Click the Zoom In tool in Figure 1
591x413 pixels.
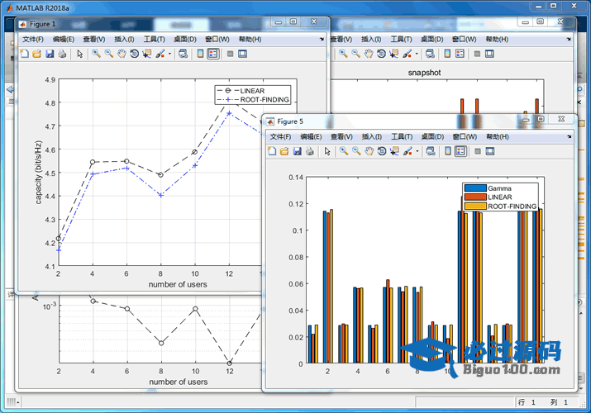[96, 54]
